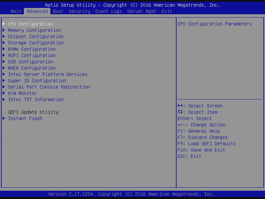This screenshot has height=199, width=265.
Task: Click the CPU Configuration Parameters help text
Action: 215,24
